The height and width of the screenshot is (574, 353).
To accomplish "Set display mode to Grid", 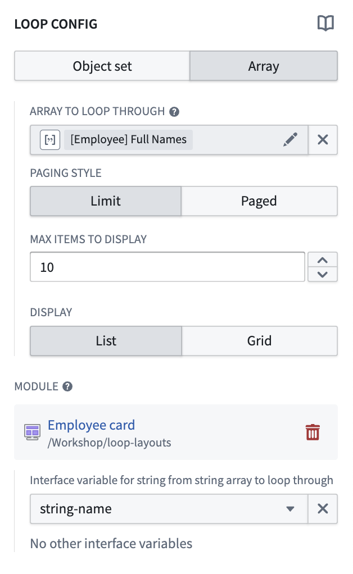I will tap(260, 341).
